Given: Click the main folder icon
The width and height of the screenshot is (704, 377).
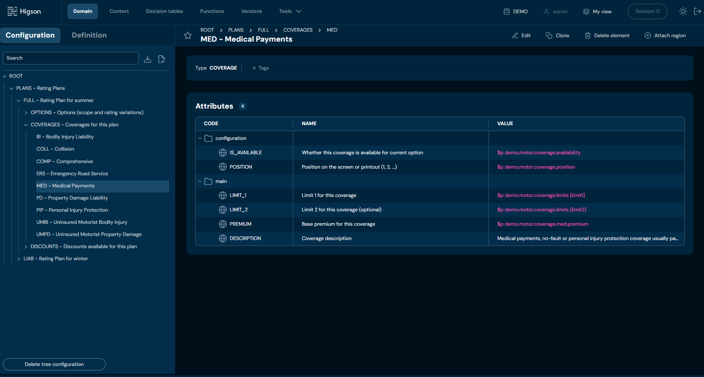Looking at the screenshot, I should tap(209, 181).
